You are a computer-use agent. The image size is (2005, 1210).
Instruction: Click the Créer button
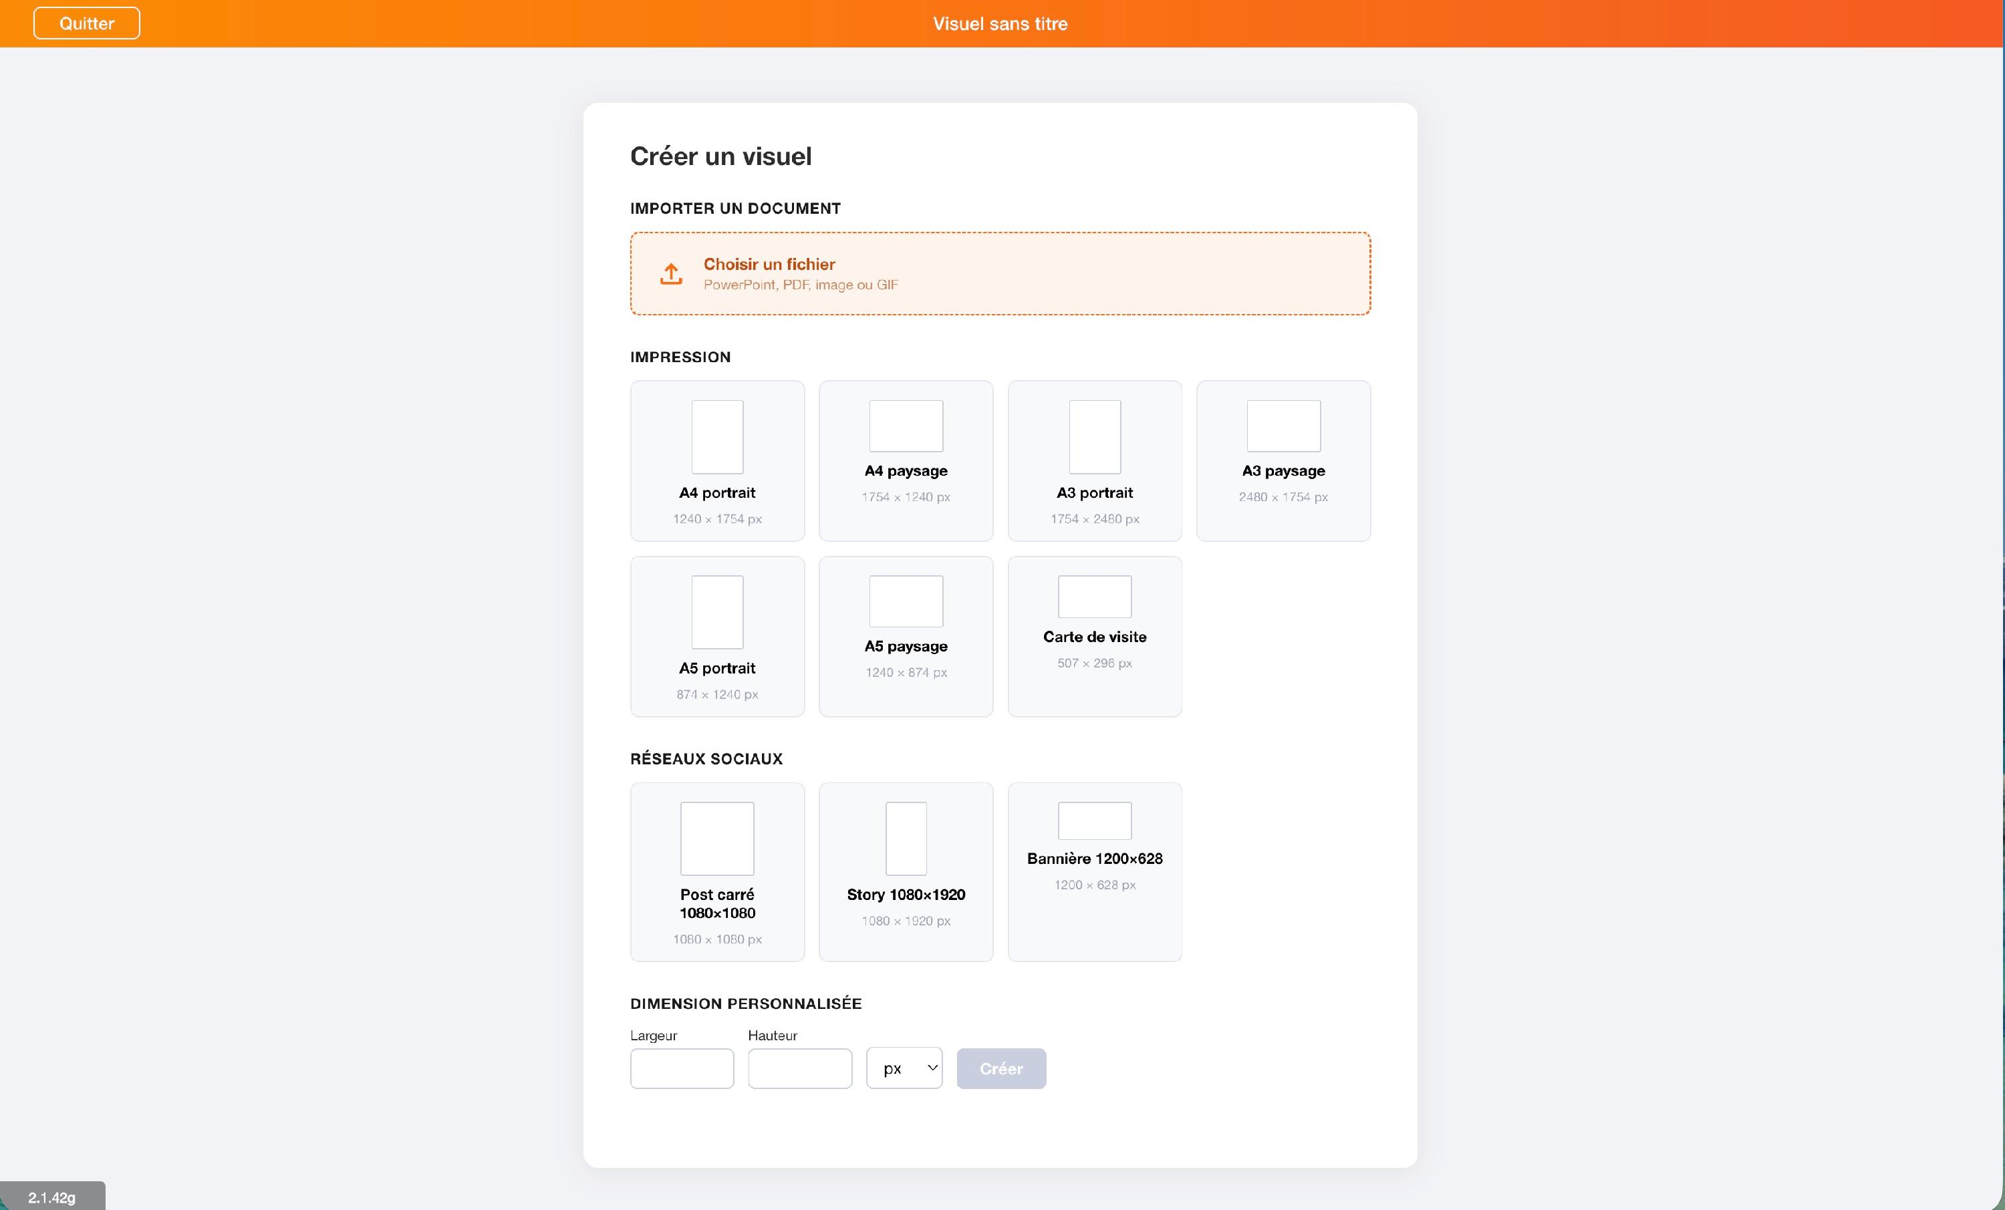[1001, 1068]
